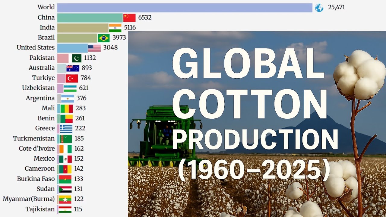
Task: Click the United States flag icon
Action: tap(94, 48)
